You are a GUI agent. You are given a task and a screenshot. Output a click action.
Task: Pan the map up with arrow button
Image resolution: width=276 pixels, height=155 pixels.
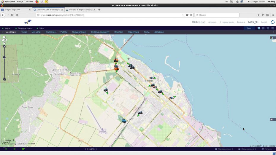tap(4, 37)
